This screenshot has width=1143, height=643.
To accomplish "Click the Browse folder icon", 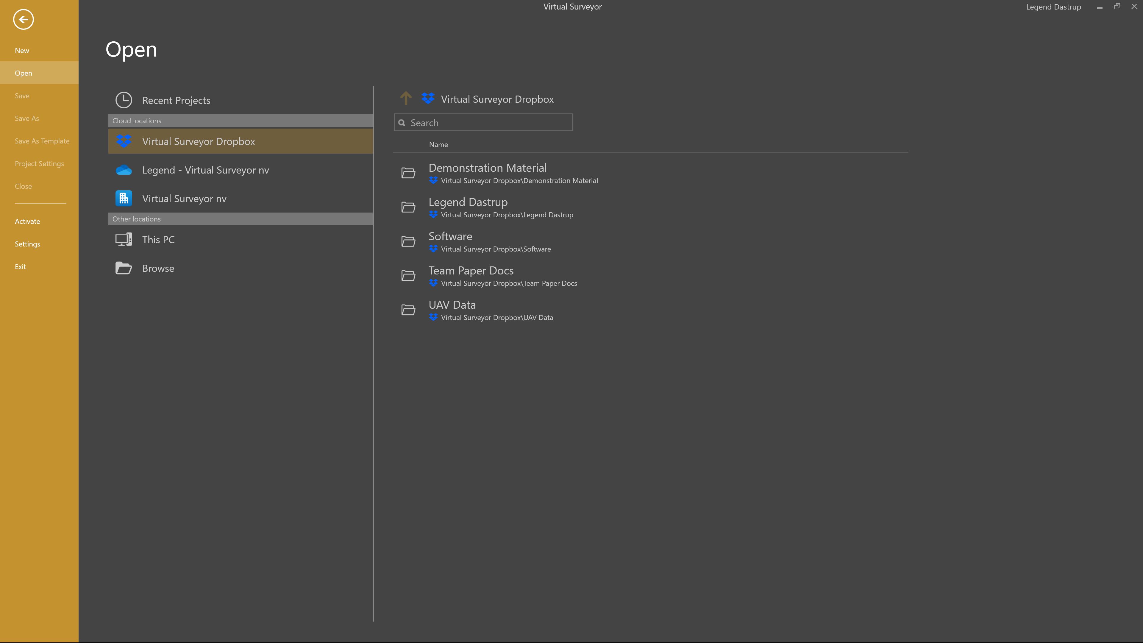I will (x=123, y=269).
